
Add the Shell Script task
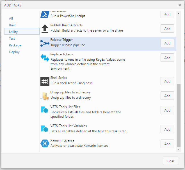[167, 81]
